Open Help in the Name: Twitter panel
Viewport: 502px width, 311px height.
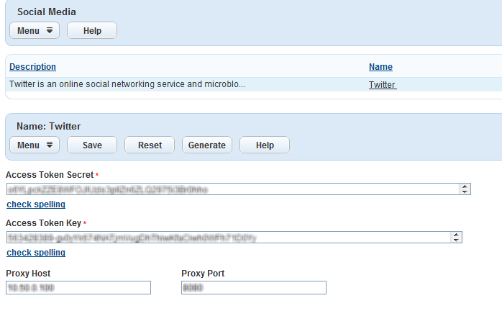point(265,145)
